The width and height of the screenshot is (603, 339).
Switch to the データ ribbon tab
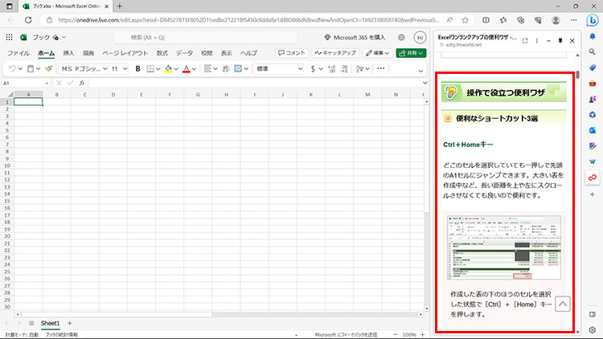(184, 53)
